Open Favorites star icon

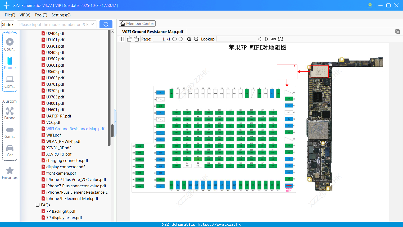pos(10,173)
